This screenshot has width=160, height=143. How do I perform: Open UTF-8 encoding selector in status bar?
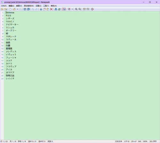pos(127,141)
